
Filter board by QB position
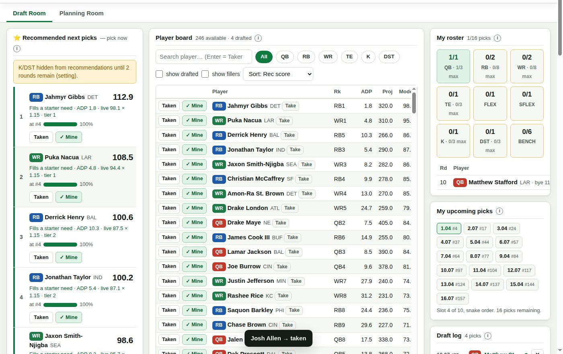click(x=285, y=57)
